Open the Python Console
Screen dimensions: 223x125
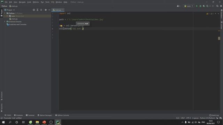click(x=62, y=115)
